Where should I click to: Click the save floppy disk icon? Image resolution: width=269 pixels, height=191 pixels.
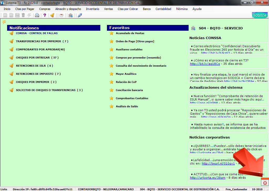click(x=17, y=15)
